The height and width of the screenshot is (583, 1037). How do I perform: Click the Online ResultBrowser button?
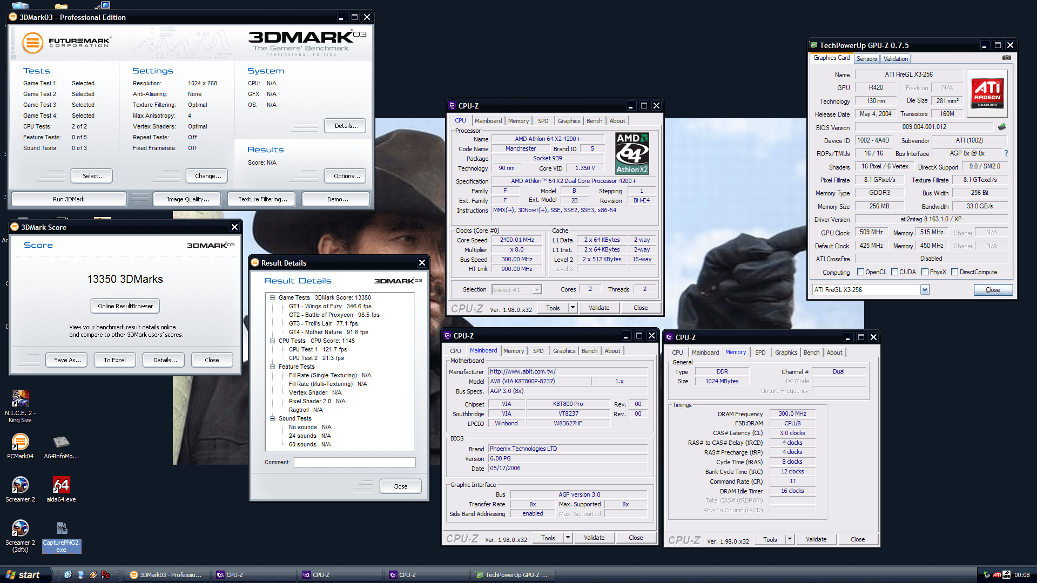coord(125,306)
